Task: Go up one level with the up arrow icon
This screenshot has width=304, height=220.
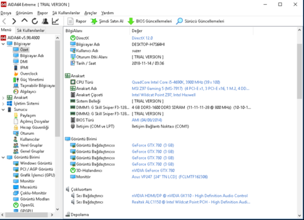Action: coord(24,21)
